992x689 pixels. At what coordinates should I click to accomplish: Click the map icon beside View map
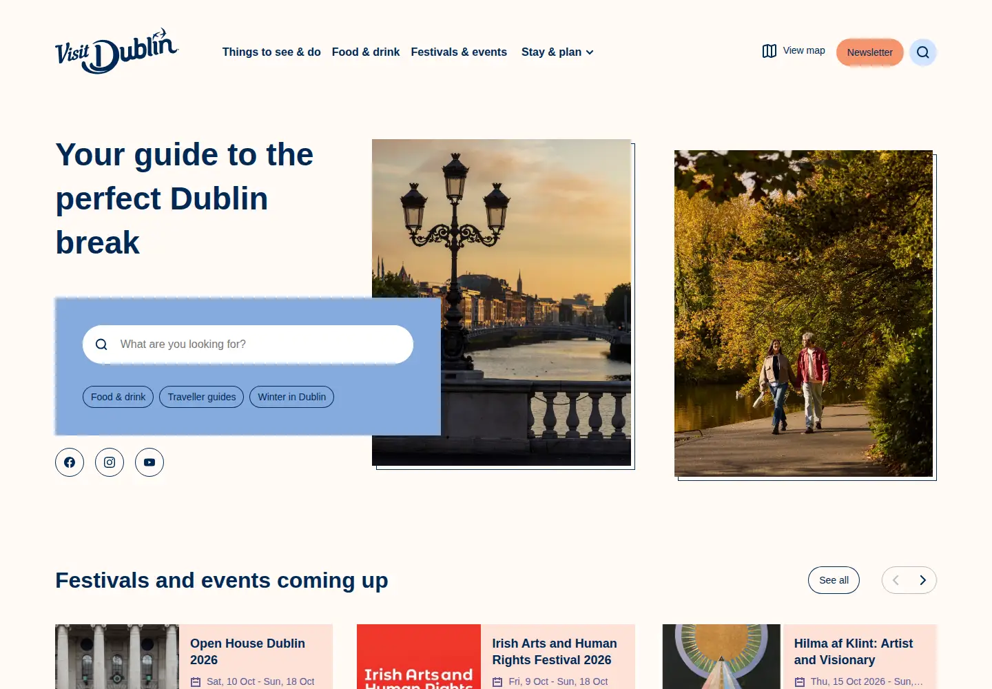[x=769, y=51]
